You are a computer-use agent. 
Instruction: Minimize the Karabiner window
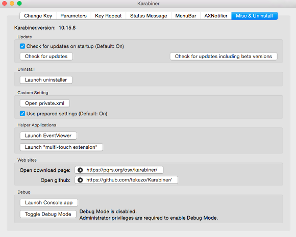(x=12, y=4)
